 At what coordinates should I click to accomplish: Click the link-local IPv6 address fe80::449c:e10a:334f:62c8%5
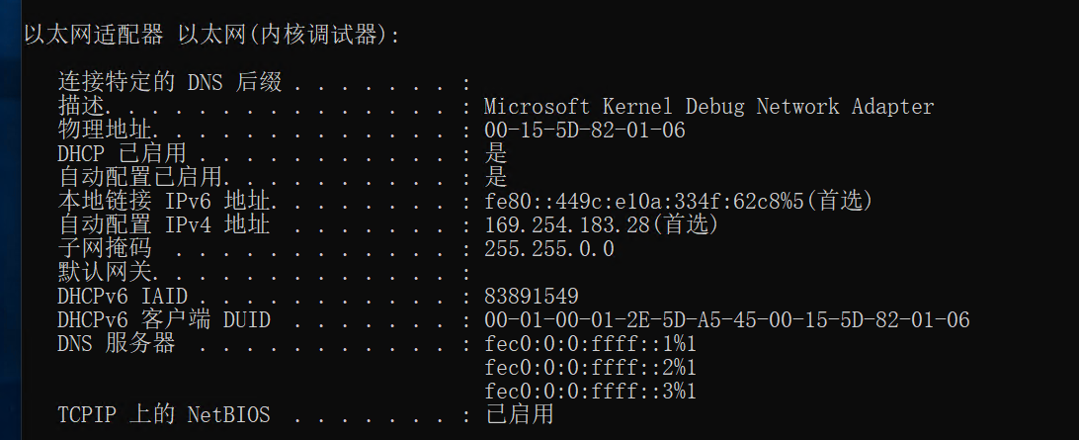click(678, 201)
